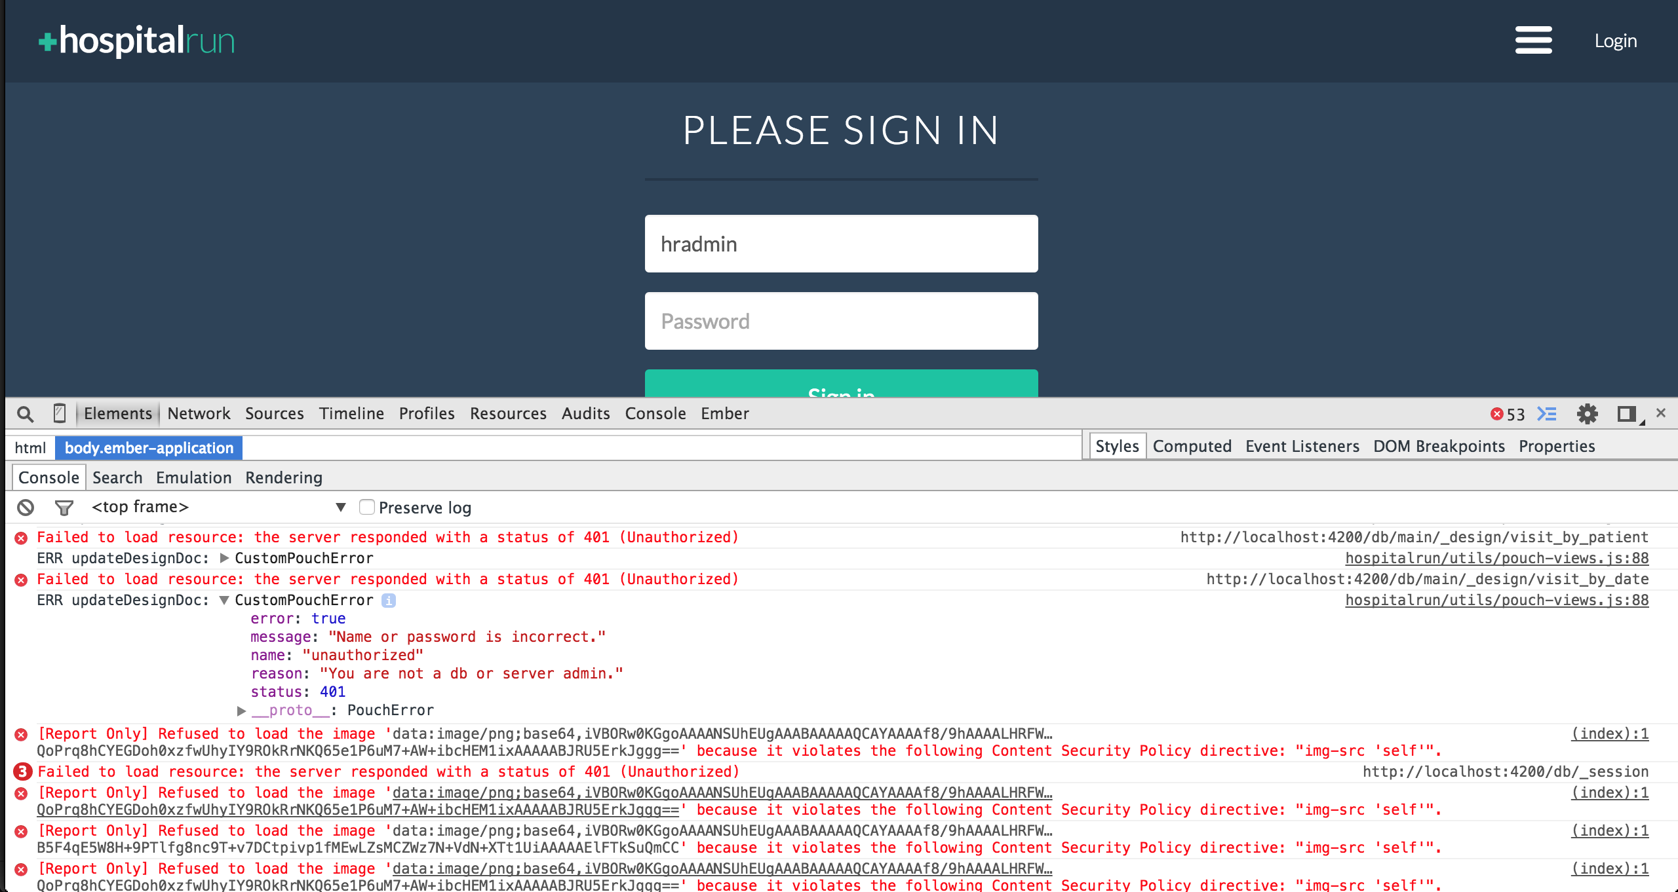1678x892 pixels.
Task: Click the red 3 repeat count badge
Action: (x=22, y=771)
